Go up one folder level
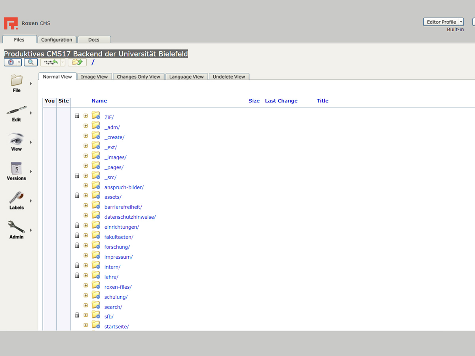 click(77, 62)
